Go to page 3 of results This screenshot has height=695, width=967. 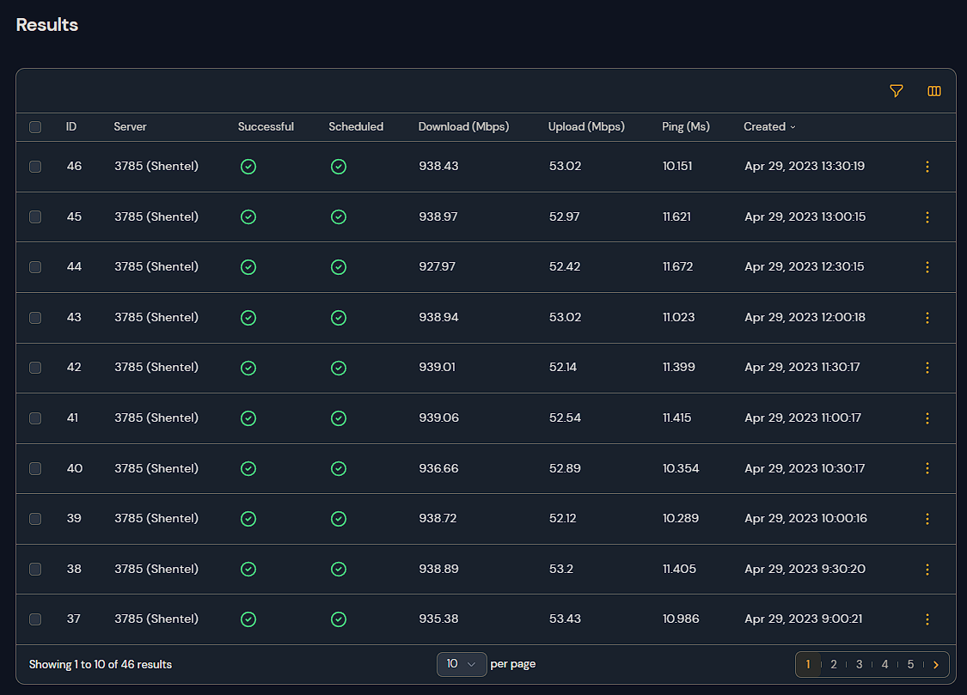tap(859, 664)
